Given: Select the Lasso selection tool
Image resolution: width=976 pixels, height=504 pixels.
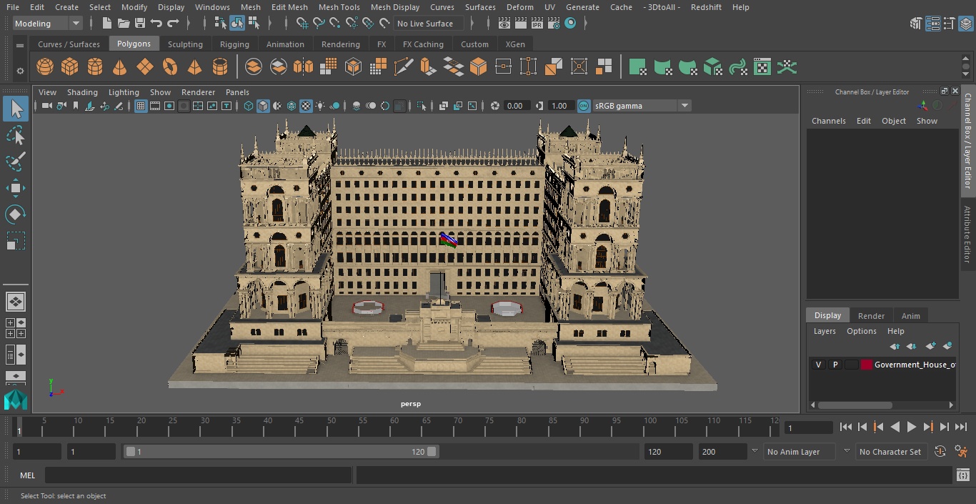Looking at the screenshot, I should (16, 135).
